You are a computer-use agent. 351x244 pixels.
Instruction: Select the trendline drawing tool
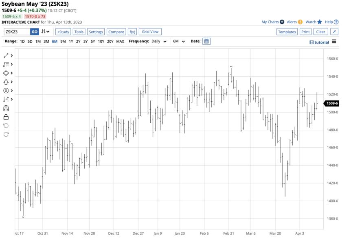pyautogui.click(x=6, y=55)
